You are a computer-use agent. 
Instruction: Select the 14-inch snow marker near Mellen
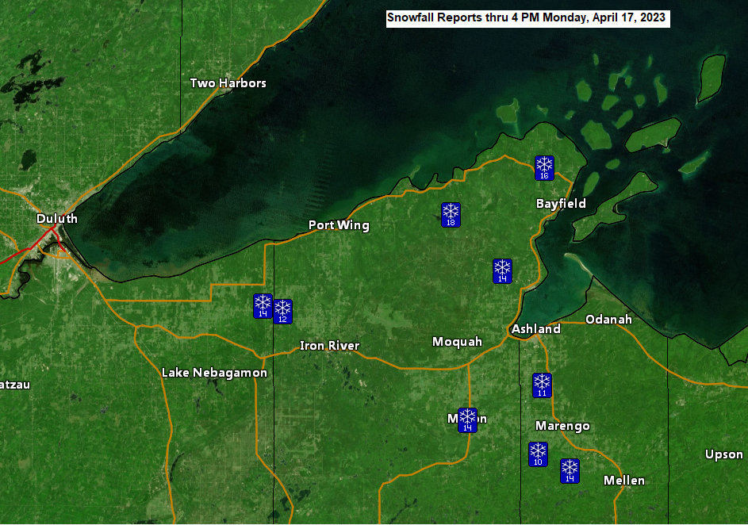[570, 471]
